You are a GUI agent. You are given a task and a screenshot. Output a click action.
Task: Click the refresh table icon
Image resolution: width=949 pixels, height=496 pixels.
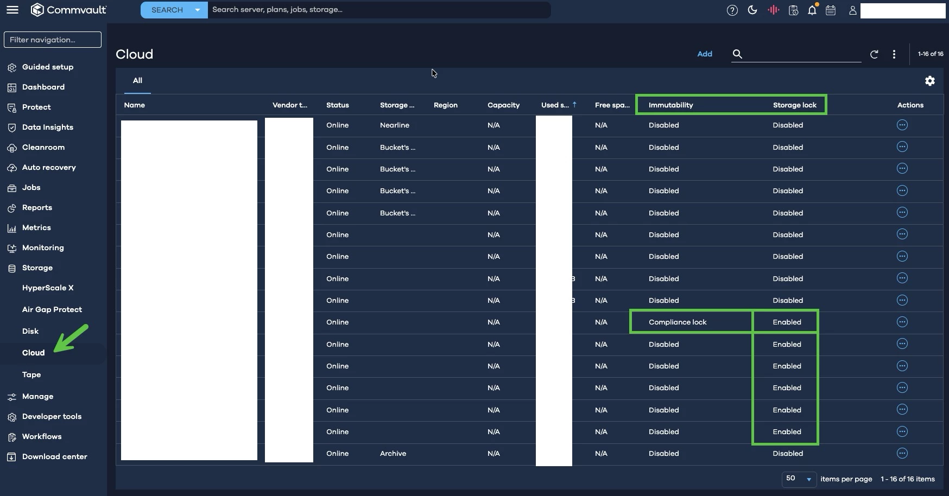point(874,54)
